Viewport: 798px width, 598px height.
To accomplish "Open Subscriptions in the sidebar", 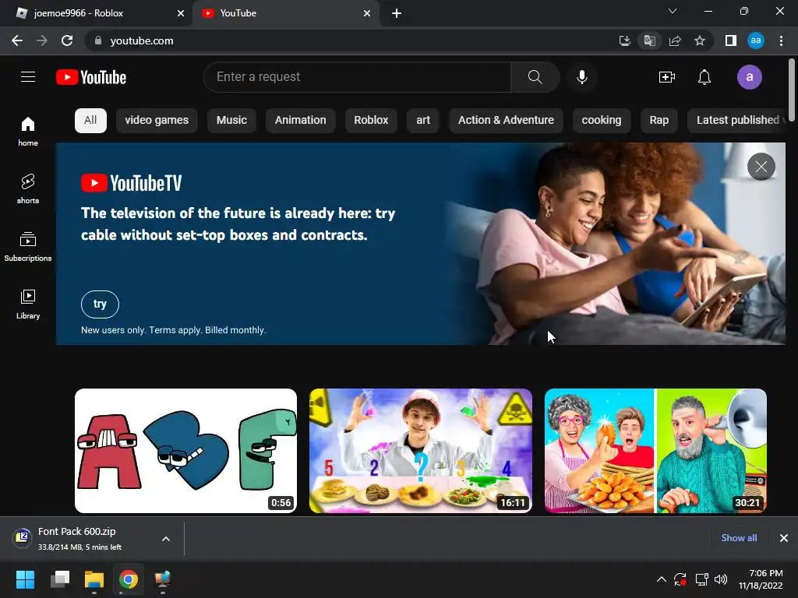I will pos(28,246).
